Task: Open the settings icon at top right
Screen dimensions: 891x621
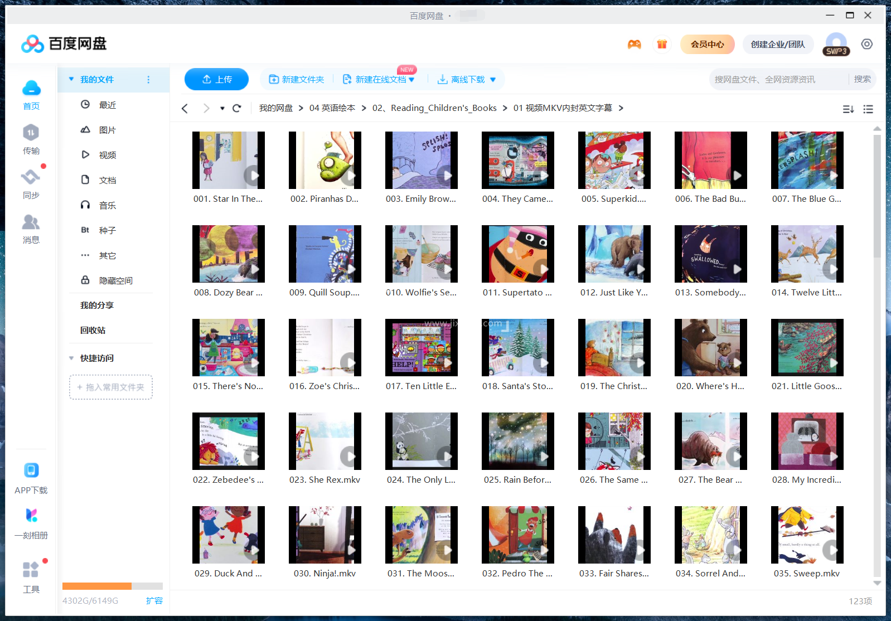Action: click(x=866, y=44)
